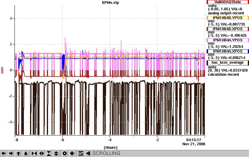Click the (-0.05, 1.05) VAL=0 readout
This screenshot has height=157, width=249.
pyautogui.click(x=225, y=9)
